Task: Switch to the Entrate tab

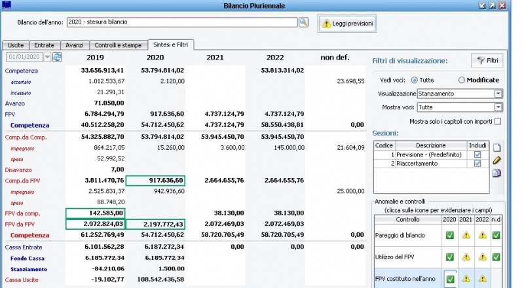Action: click(x=45, y=45)
